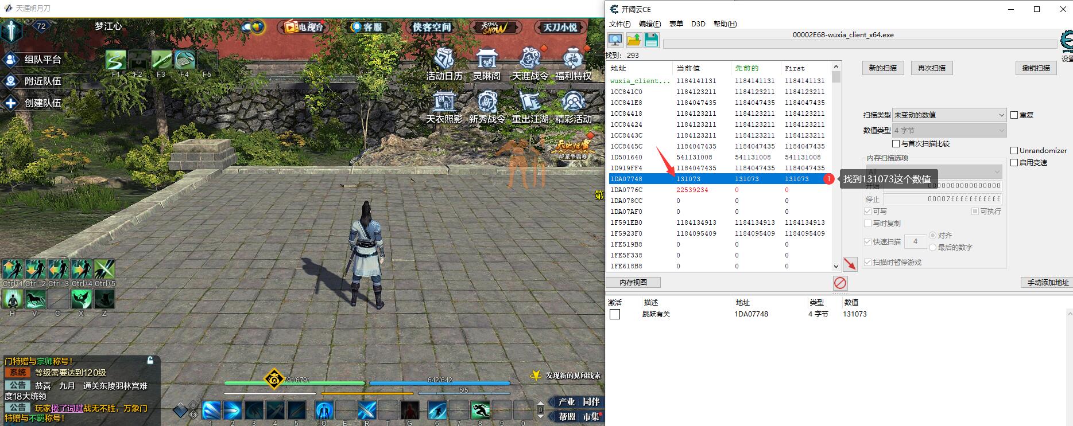Open the 帮助(H) menu
Image resolution: width=1073 pixels, height=426 pixels.
tap(725, 24)
